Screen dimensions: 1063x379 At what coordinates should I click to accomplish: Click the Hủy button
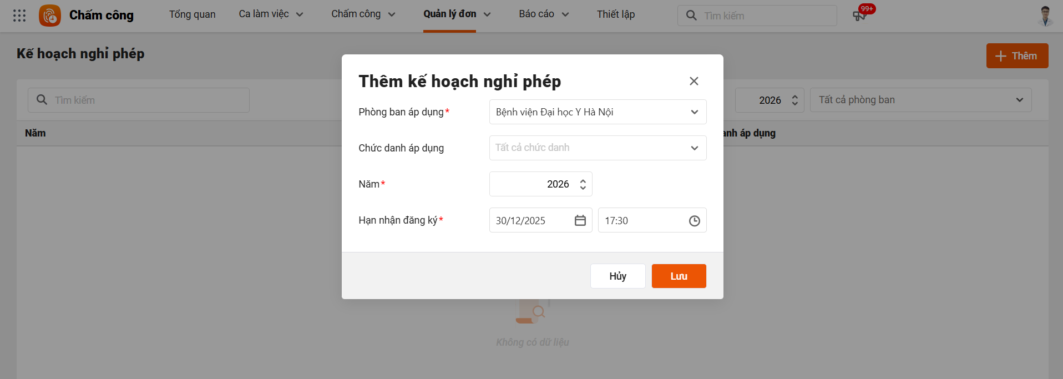tap(617, 276)
